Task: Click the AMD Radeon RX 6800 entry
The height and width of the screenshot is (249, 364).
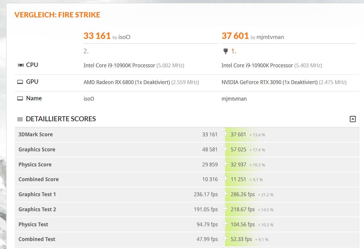Action: [141, 82]
